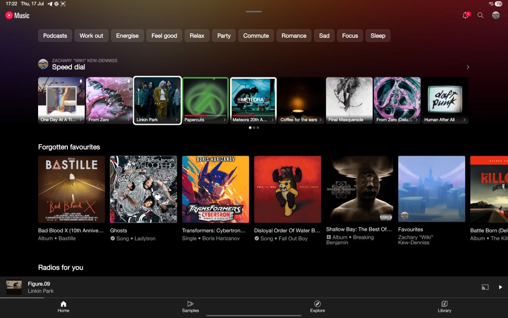Toggle the Work out mood chip
This screenshot has height=318, width=508.
(x=91, y=36)
